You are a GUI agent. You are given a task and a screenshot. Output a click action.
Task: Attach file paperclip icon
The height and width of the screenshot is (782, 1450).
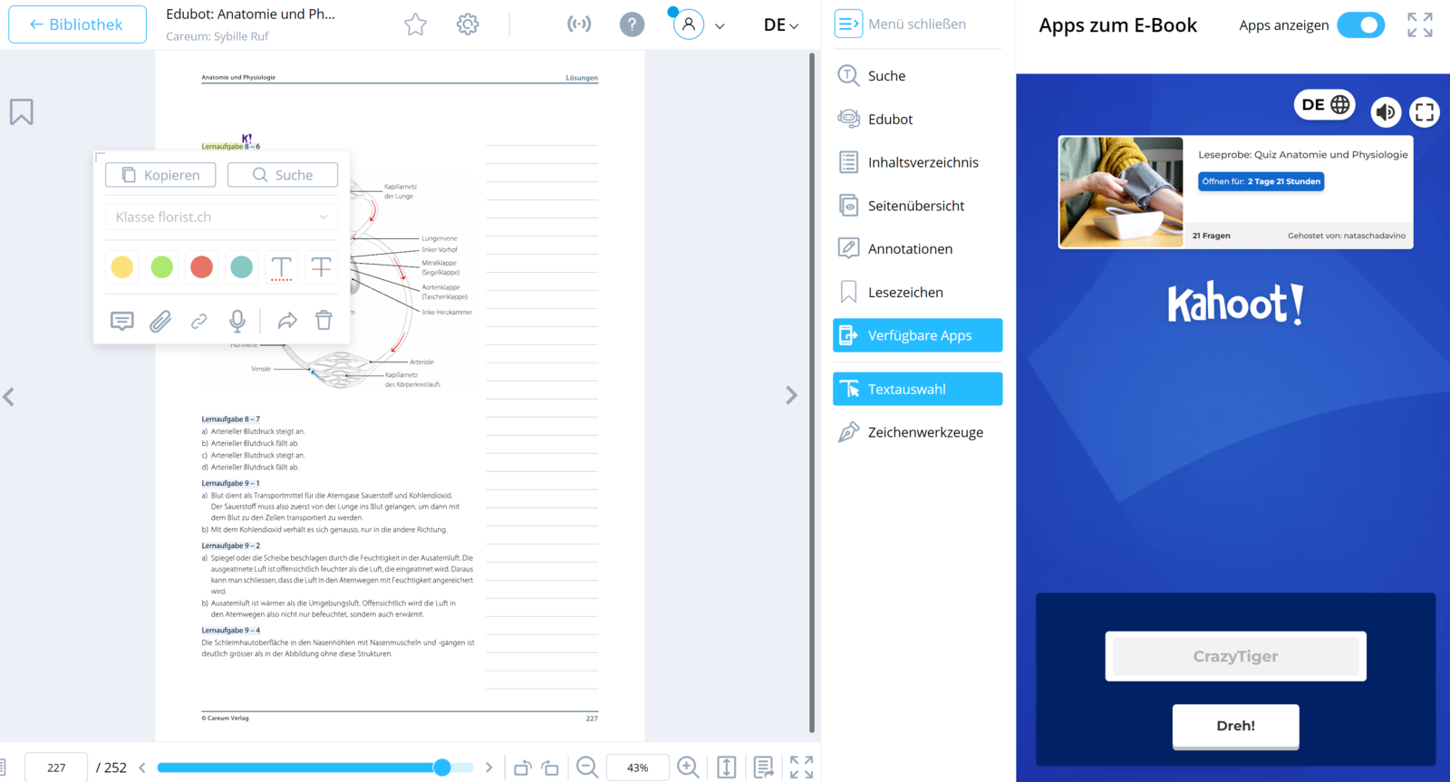[160, 321]
